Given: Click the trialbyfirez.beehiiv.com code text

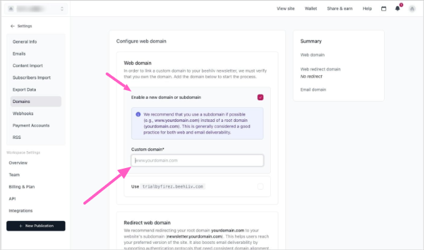Looking at the screenshot, I should point(173,186).
